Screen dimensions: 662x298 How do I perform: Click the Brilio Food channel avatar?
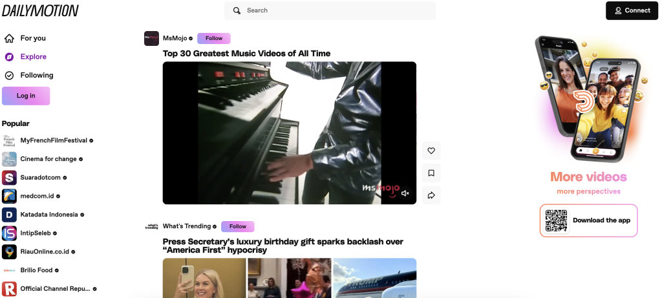point(9,270)
